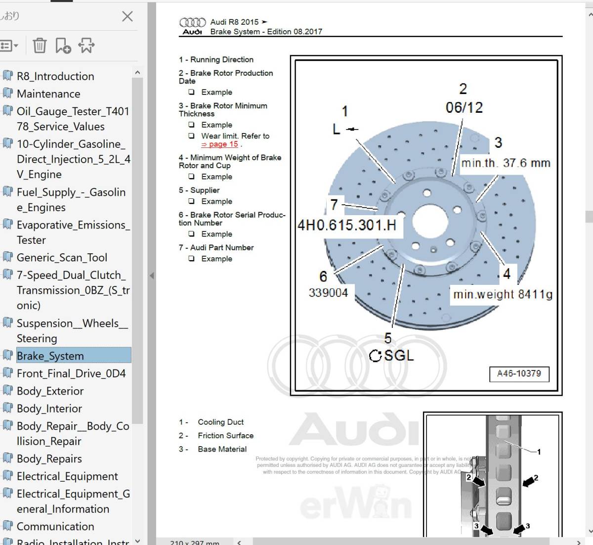Image resolution: width=593 pixels, height=545 pixels.
Task: Click '3 - Brake Rotor Minimum Thickness' text
Action: coord(223,110)
